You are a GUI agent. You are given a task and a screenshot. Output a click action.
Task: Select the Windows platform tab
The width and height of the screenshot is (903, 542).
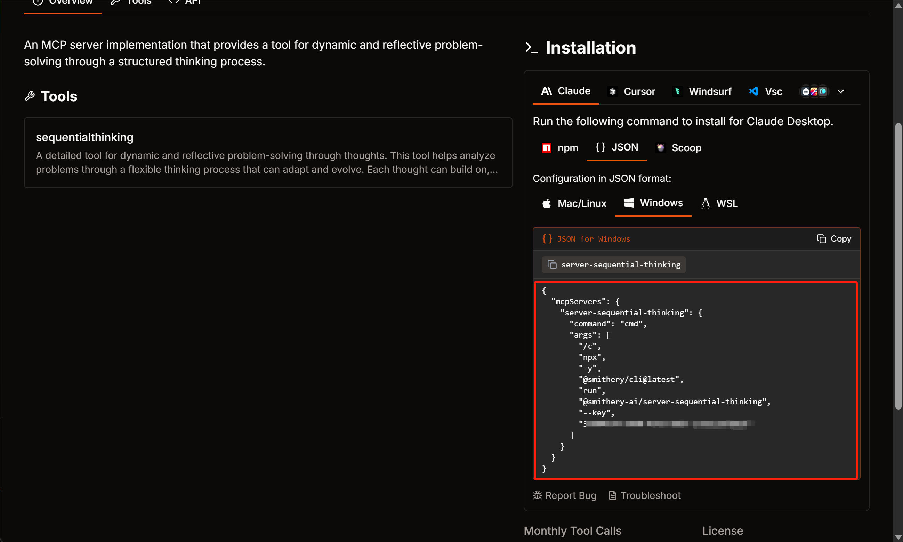(653, 203)
